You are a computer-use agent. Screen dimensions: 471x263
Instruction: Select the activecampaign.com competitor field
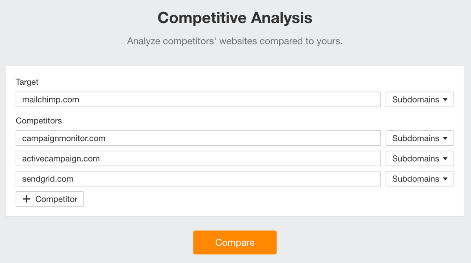(198, 159)
